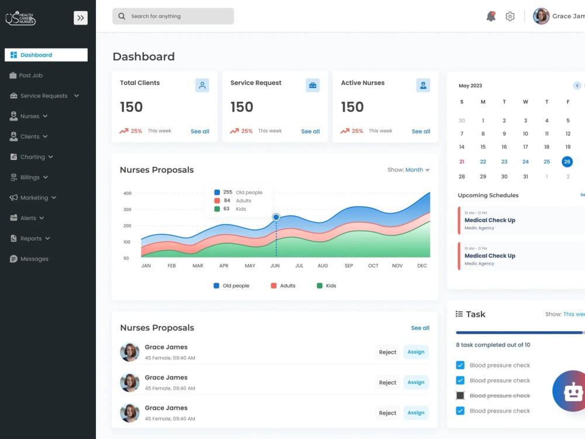The width and height of the screenshot is (585, 439).
Task: Assign the first Grace James proposal
Action: pos(416,352)
